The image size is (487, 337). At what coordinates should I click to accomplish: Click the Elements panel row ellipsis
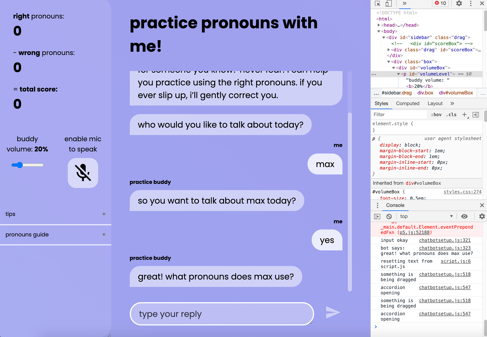coord(374,74)
